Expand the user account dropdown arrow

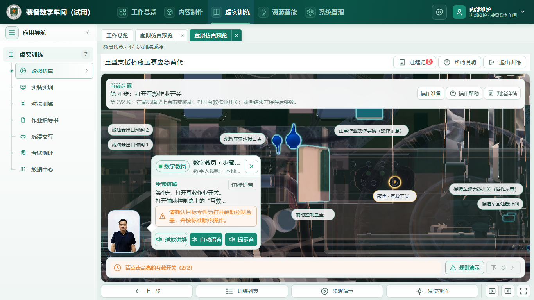(523, 12)
